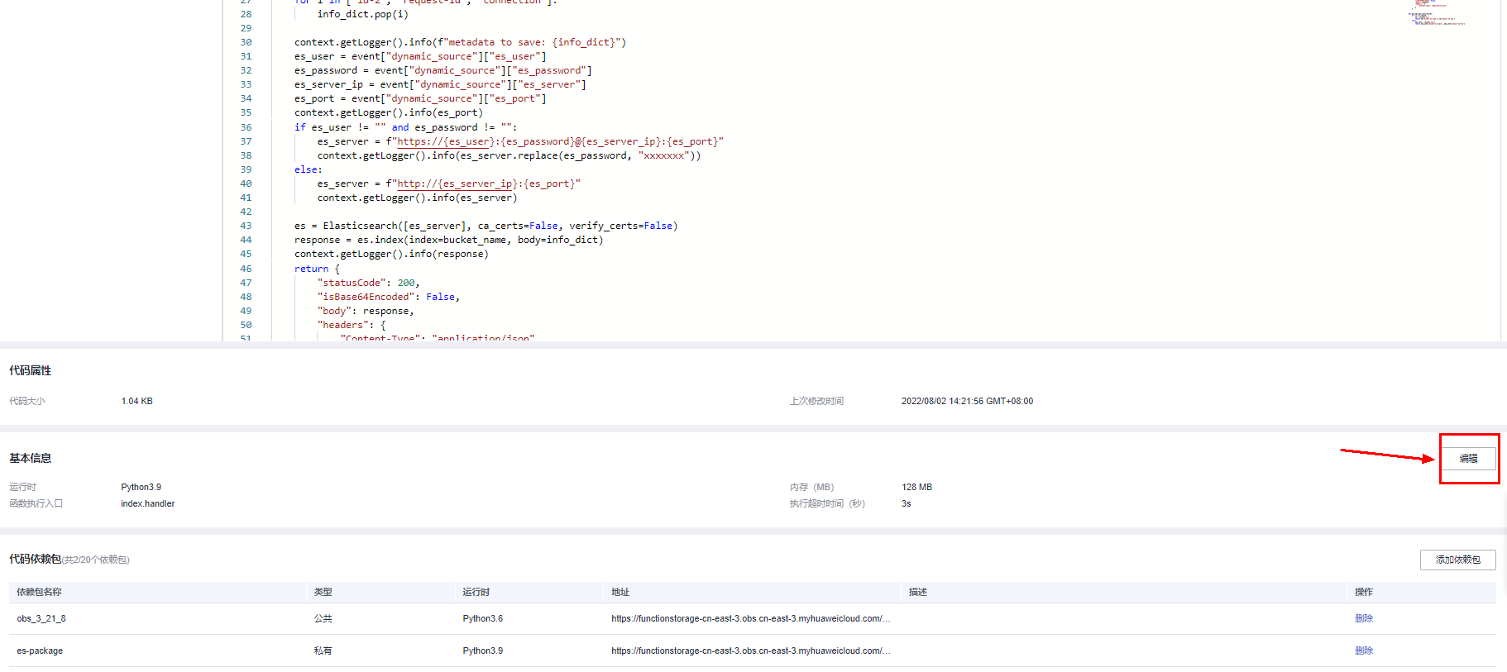
Task: Click the index.handler entry value
Action: pyautogui.click(x=148, y=503)
